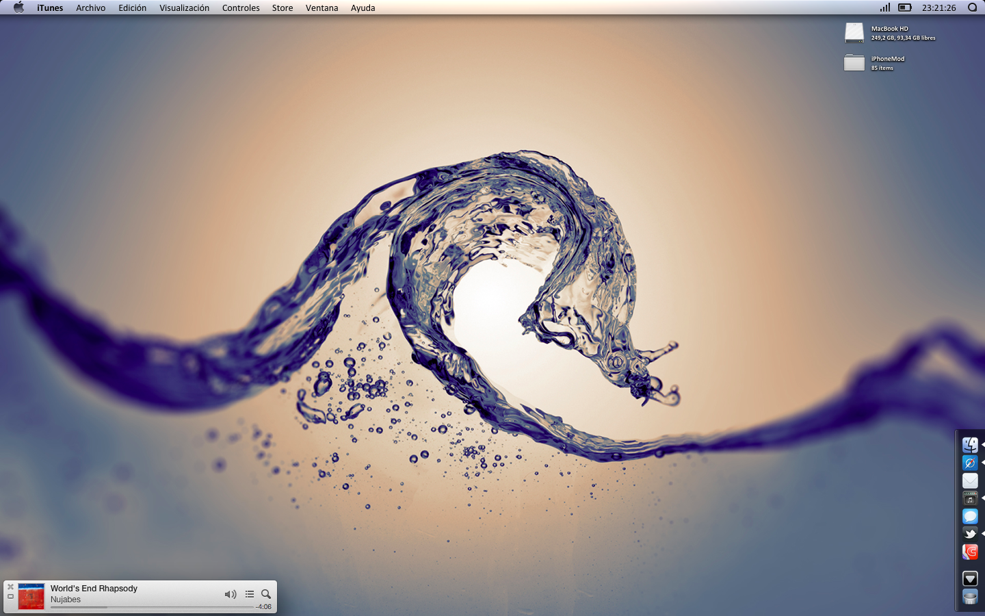Open the Edición menu

coord(133,8)
